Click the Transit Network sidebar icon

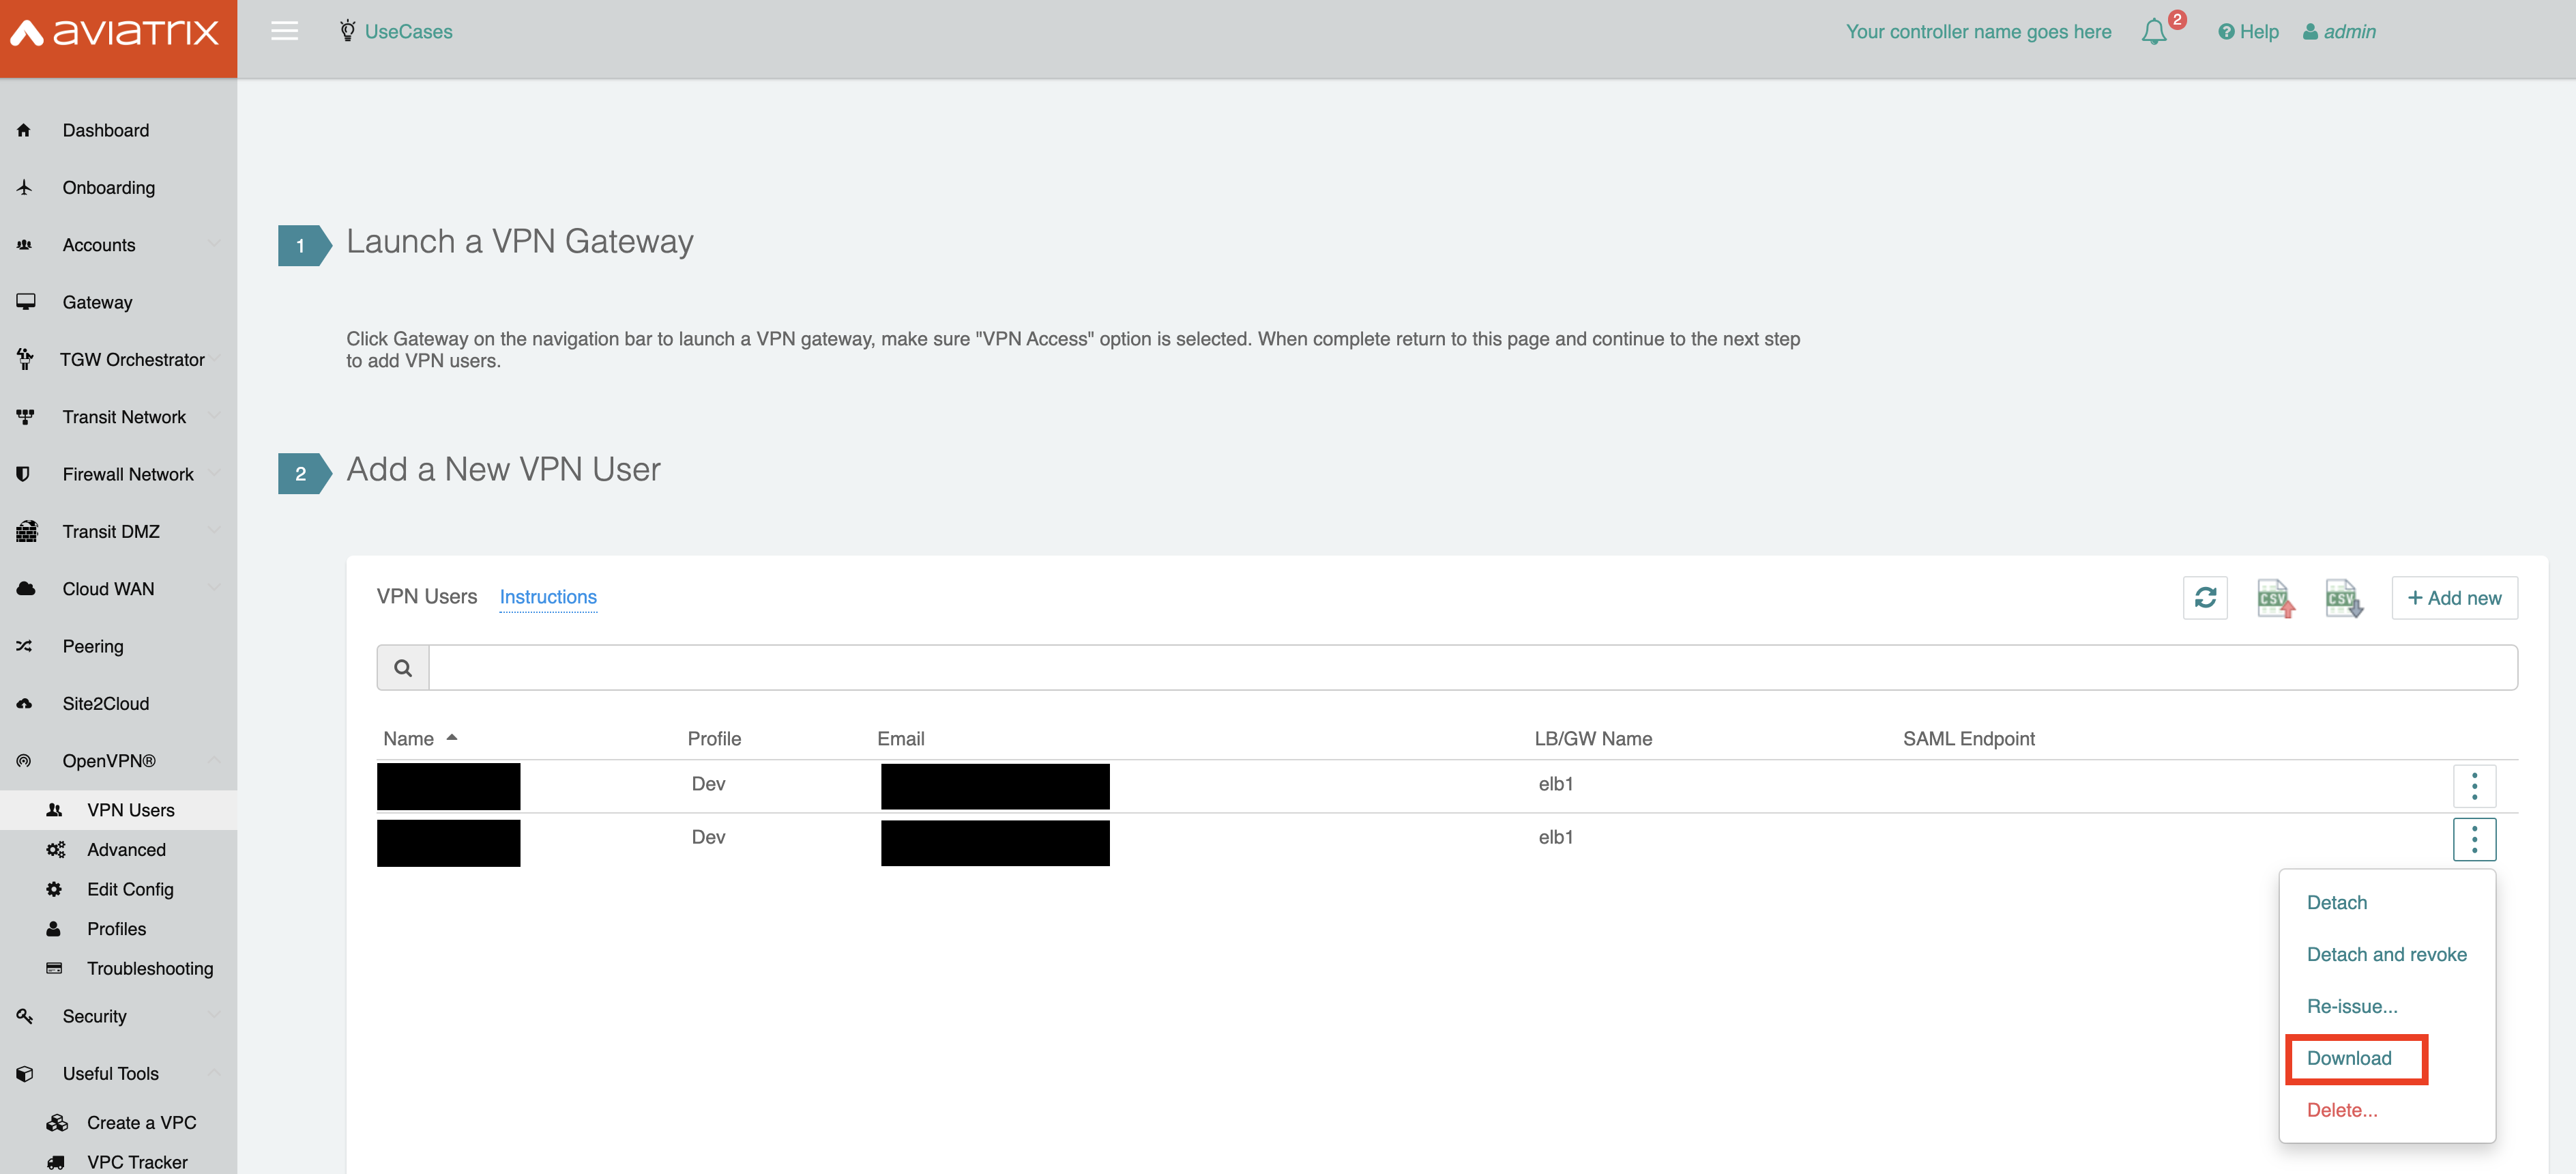pyautogui.click(x=25, y=416)
